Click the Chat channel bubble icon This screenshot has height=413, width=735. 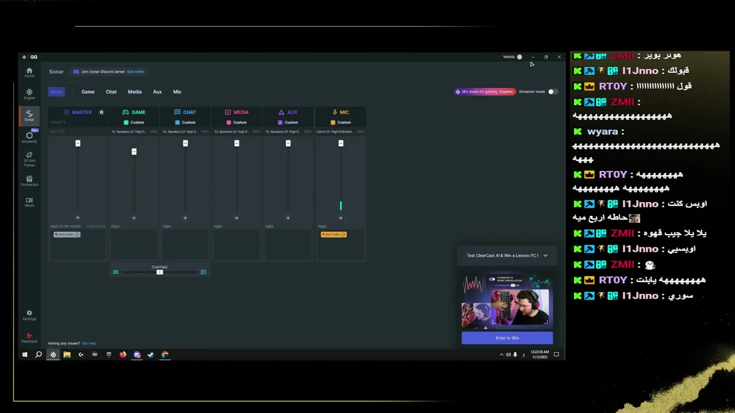tap(177, 112)
